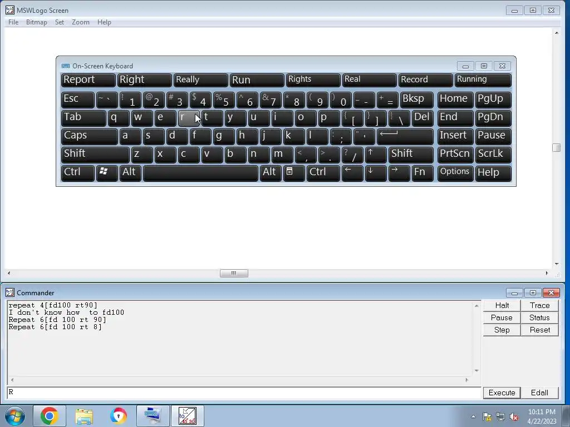Click the Tab key
Image resolution: width=570 pixels, height=427 pixels.
(83, 118)
